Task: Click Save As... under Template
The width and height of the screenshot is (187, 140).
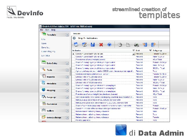Action: 45,47
